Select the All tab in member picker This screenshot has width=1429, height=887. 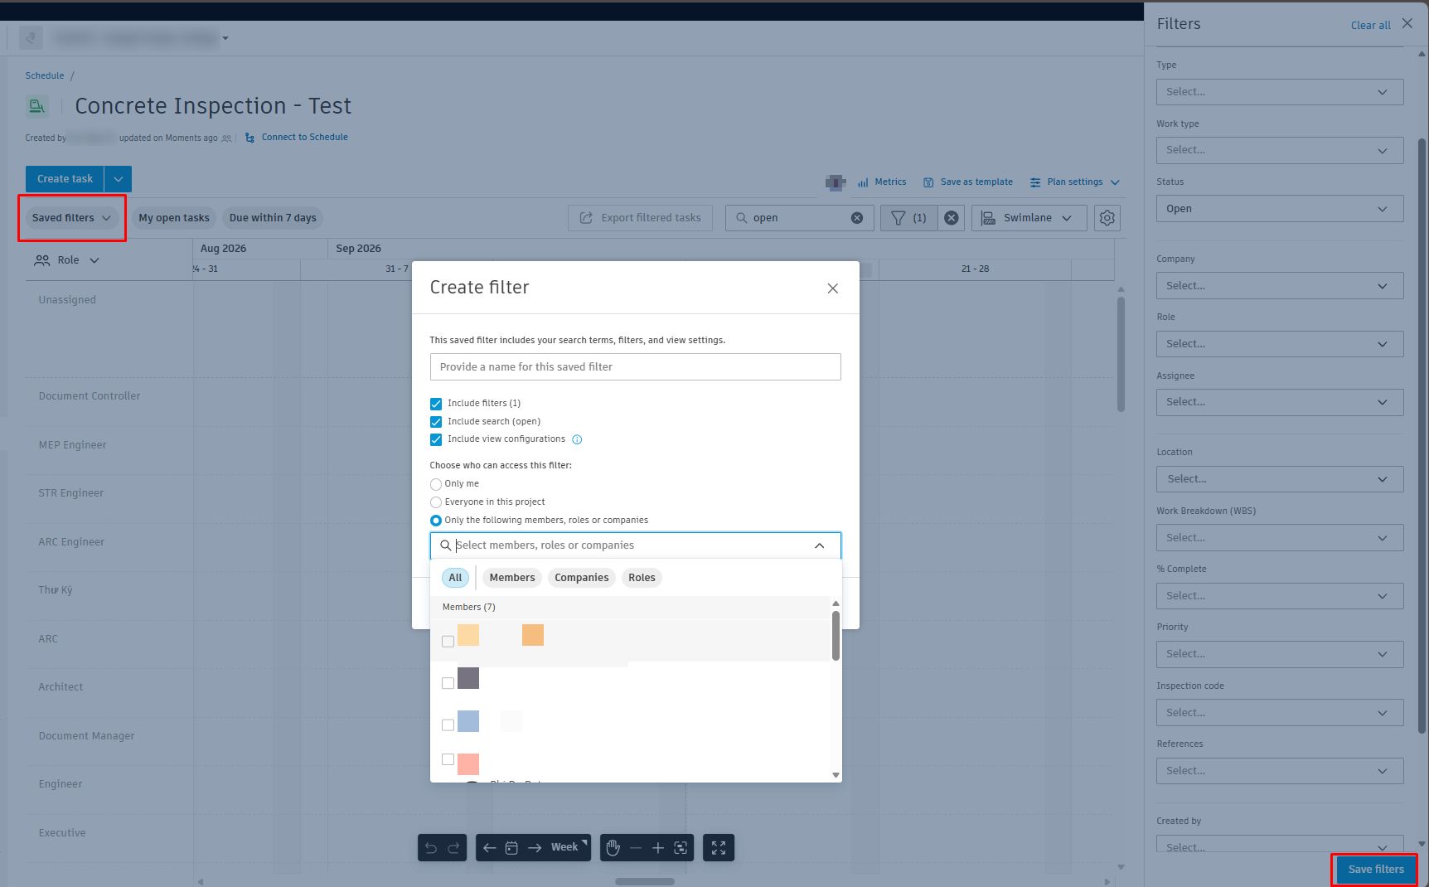[x=455, y=578]
